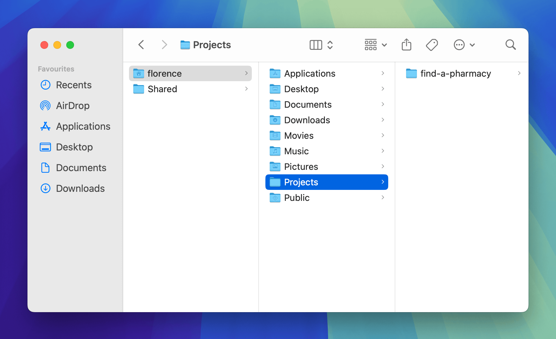Open the More actions ellipsis menu
Viewport: 556px width, 339px height.
(x=464, y=45)
